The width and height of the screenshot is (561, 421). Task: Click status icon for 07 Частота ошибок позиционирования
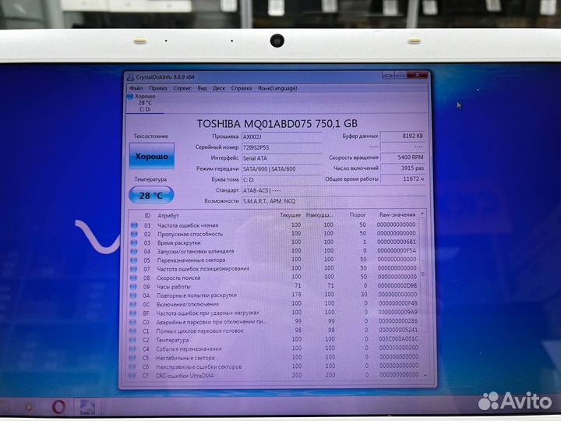133,269
